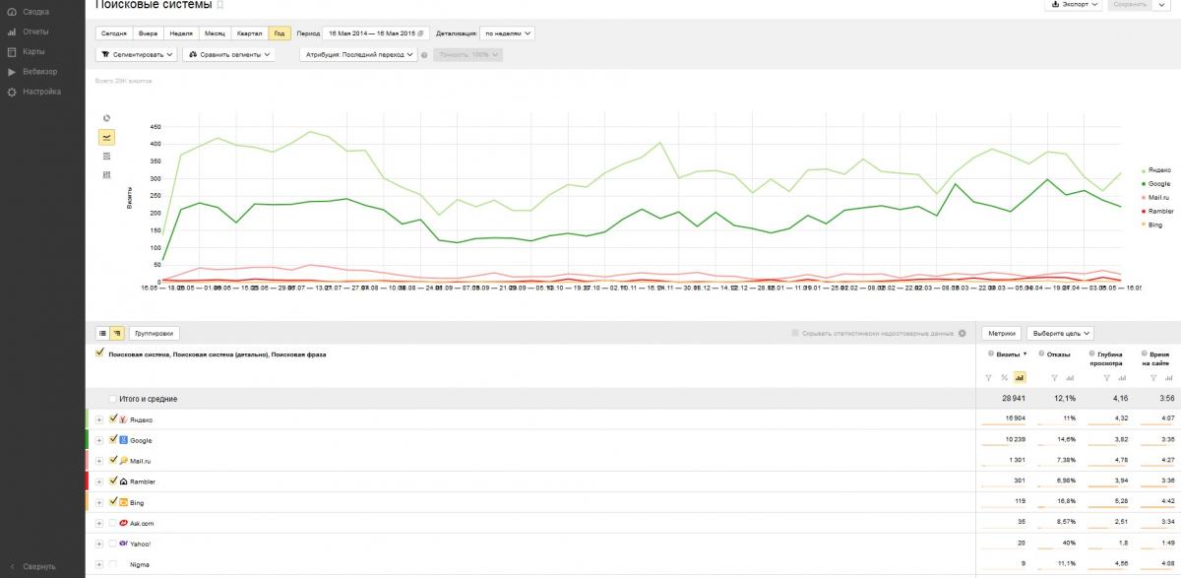The height and width of the screenshot is (578, 1181).
Task: Uncheck the Bing row checkbox
Action: click(113, 501)
